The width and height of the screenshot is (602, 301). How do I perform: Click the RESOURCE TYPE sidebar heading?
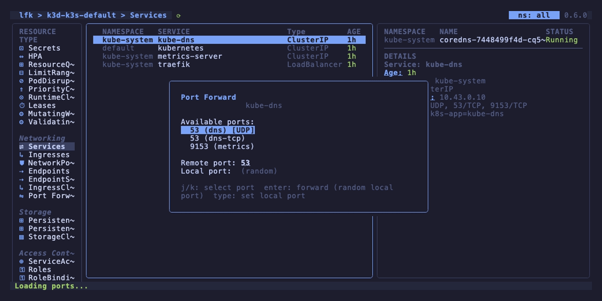(x=38, y=36)
